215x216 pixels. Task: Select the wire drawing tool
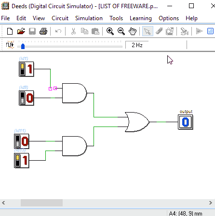point(159,31)
